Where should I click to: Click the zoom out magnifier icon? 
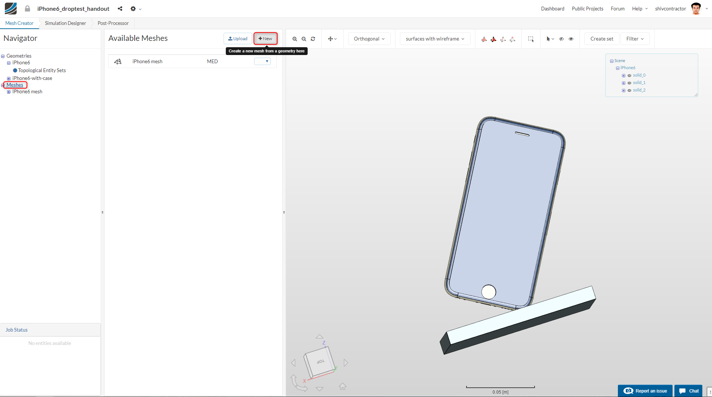click(304, 39)
